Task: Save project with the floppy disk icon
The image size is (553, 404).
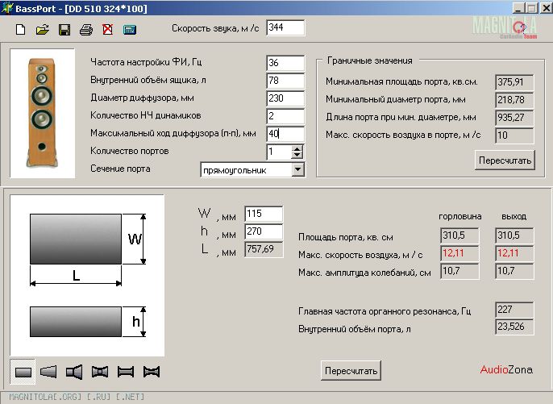Action: click(x=64, y=29)
